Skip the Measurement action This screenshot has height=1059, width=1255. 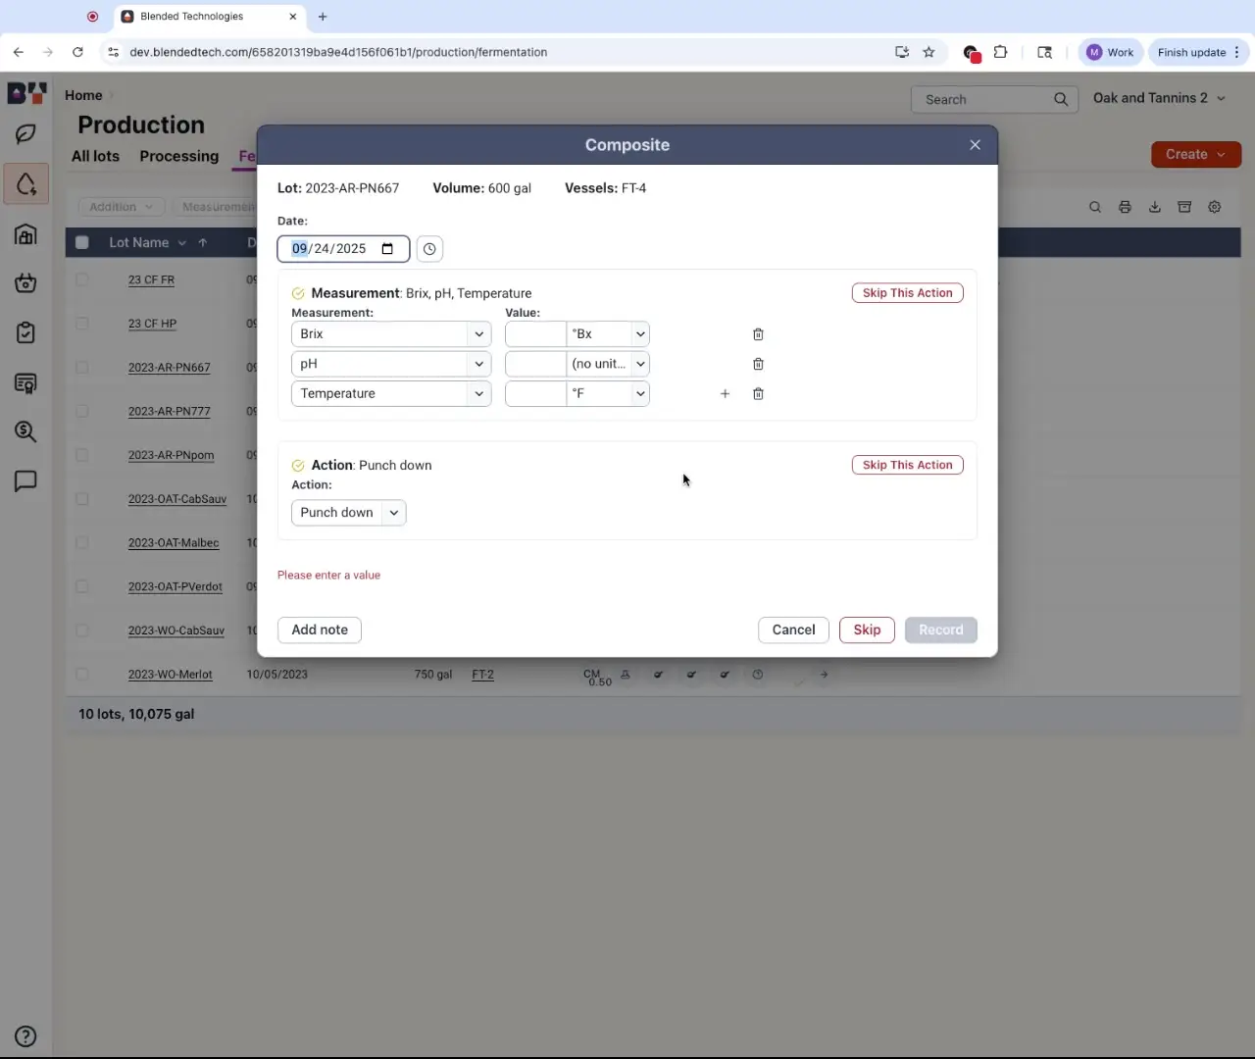tap(907, 293)
